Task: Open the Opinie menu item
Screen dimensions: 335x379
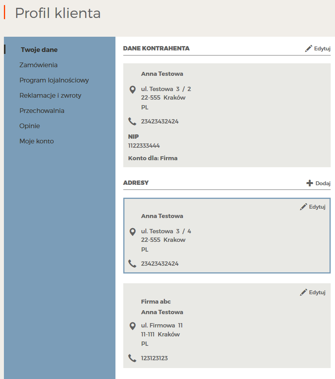Action: click(29, 126)
